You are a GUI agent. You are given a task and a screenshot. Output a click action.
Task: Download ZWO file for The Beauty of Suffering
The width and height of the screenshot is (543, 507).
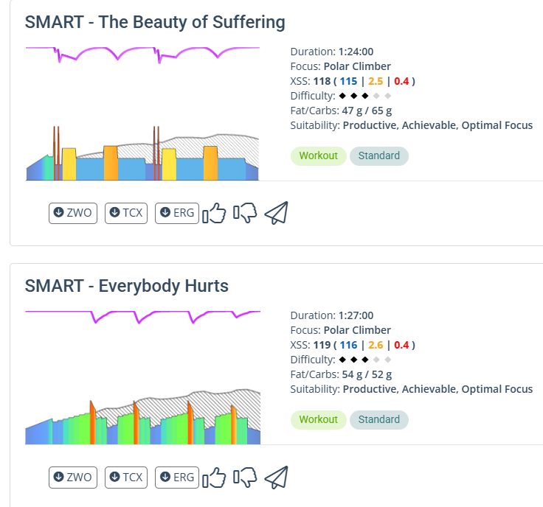73,213
